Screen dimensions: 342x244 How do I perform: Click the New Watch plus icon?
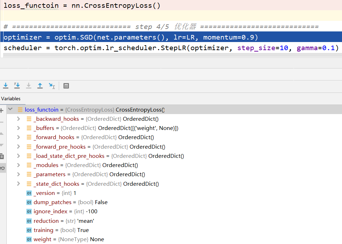click(x=2, y=111)
